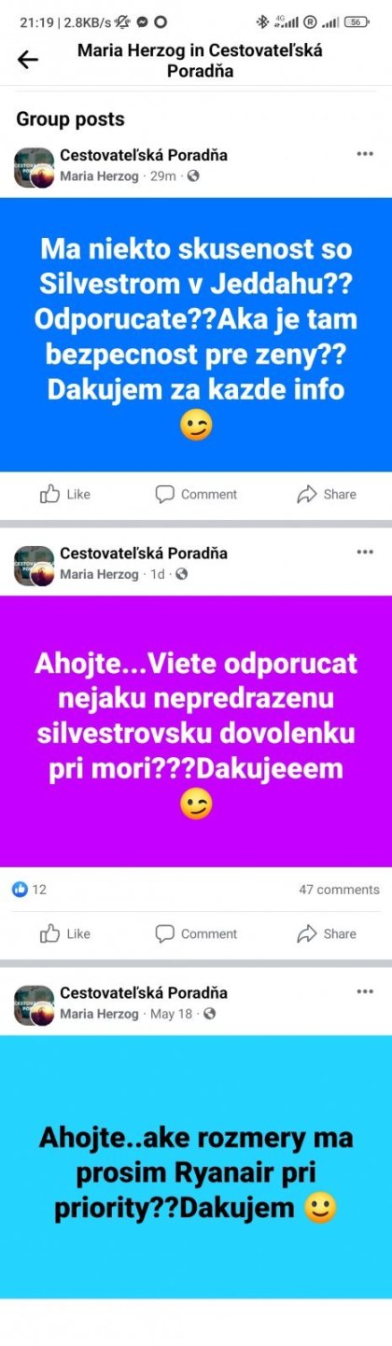392x1346 pixels.
Task: Open Maria Herzog's profile from the first post
Action: coord(100,175)
